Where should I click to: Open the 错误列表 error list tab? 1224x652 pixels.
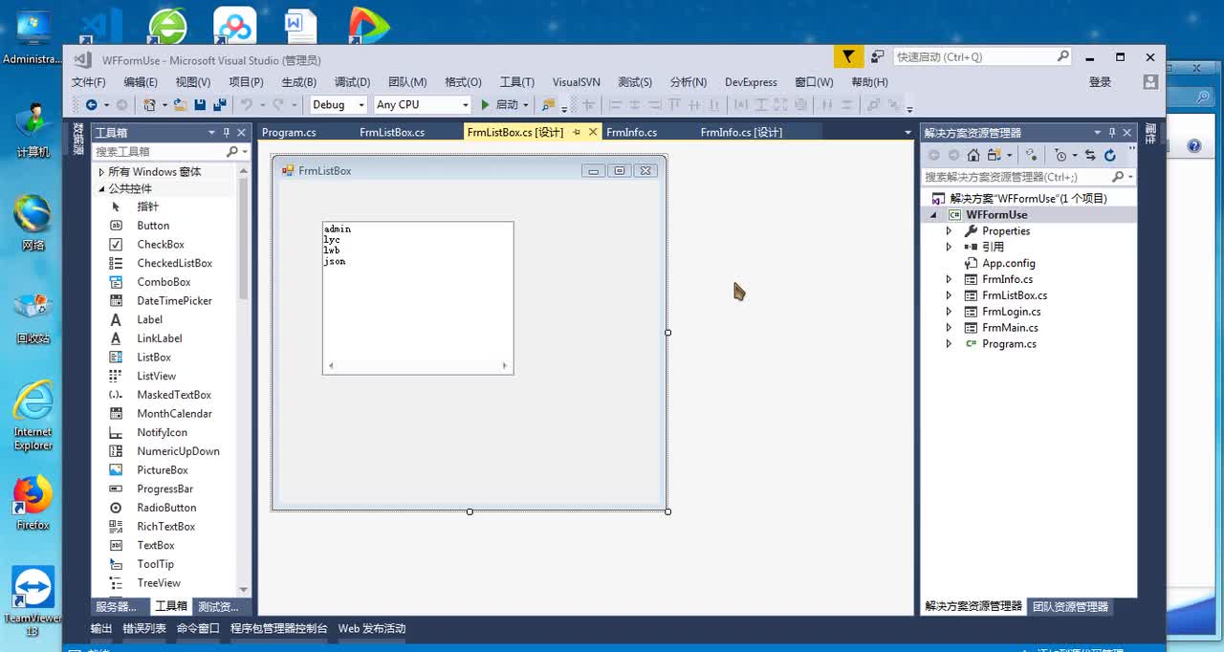[144, 628]
